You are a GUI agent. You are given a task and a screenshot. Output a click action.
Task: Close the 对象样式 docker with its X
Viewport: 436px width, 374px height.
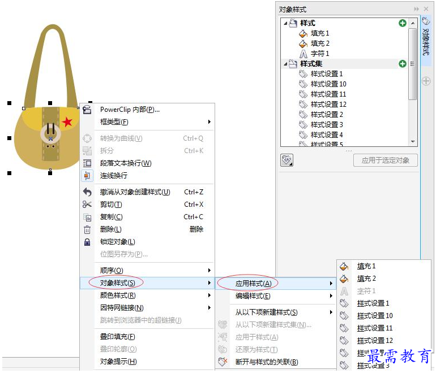coord(426,9)
